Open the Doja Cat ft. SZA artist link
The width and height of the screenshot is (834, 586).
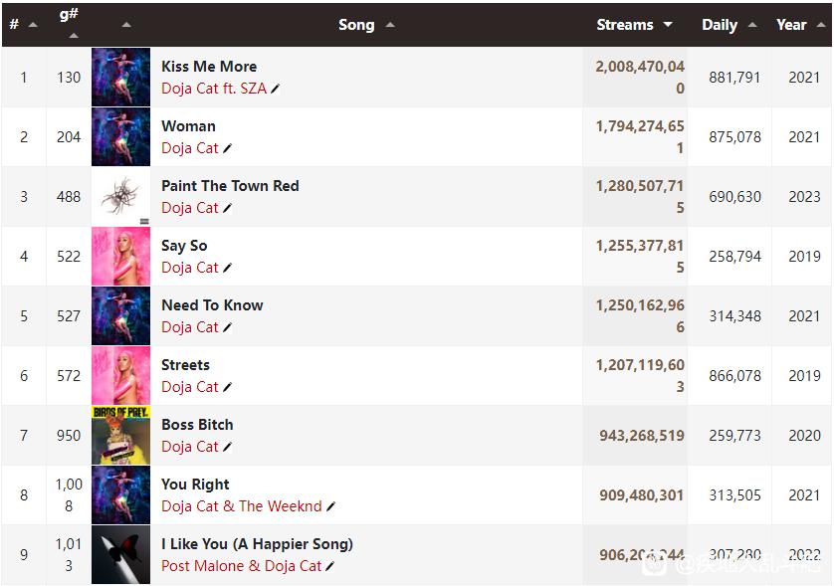point(214,89)
